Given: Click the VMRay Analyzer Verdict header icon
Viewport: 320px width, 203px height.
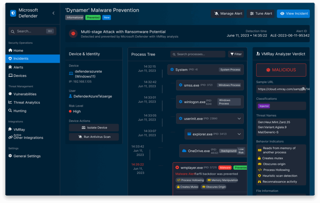Looking at the screenshot, I should click(258, 54).
